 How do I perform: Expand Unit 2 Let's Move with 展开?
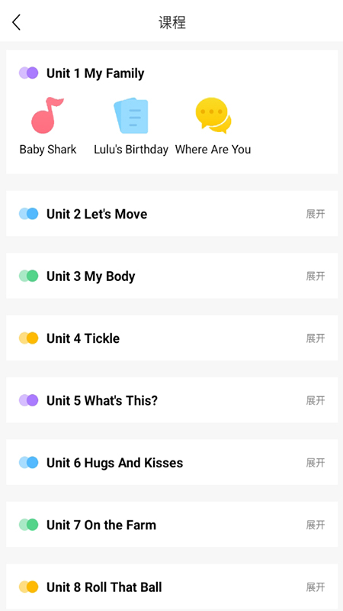click(x=316, y=214)
